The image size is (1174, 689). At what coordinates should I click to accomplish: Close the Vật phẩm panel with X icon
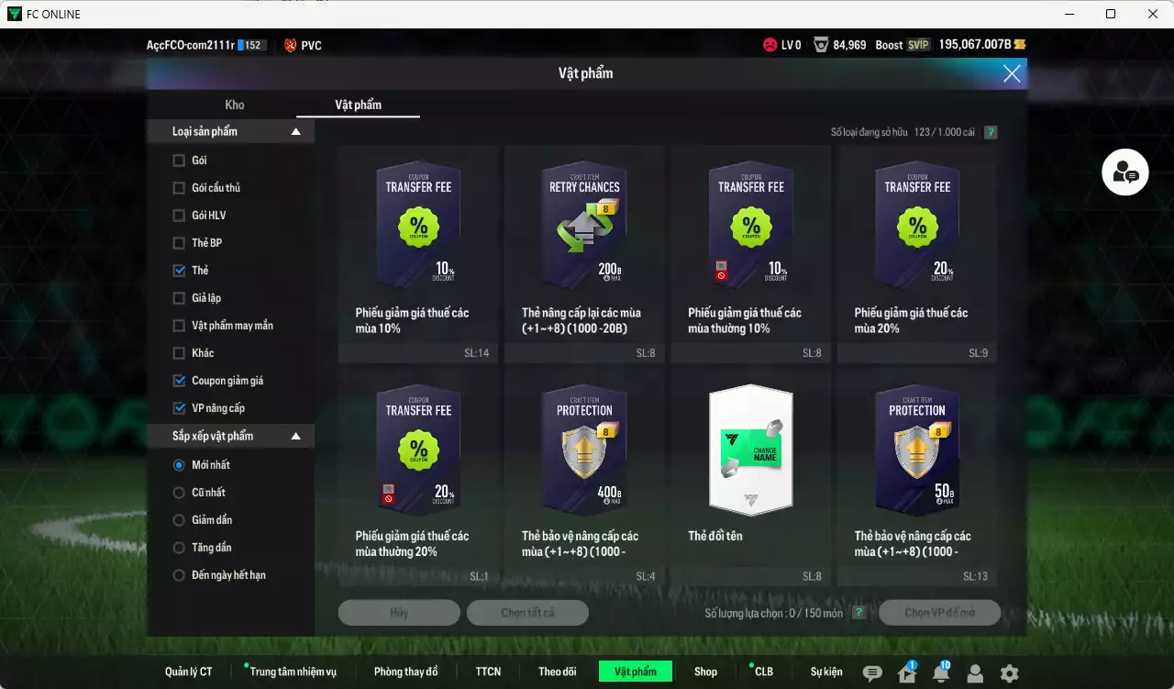click(x=1012, y=74)
